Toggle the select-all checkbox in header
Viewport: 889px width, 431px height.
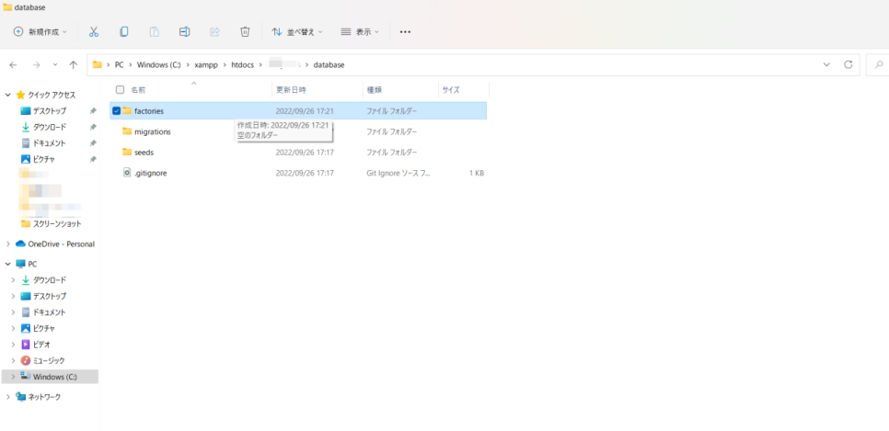pyautogui.click(x=120, y=89)
